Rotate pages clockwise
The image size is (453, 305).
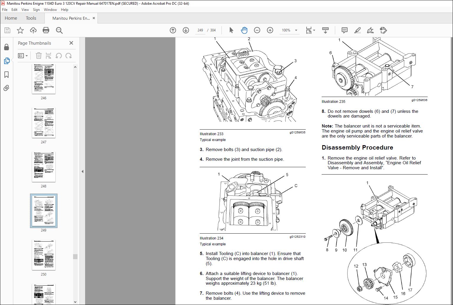[69, 56]
